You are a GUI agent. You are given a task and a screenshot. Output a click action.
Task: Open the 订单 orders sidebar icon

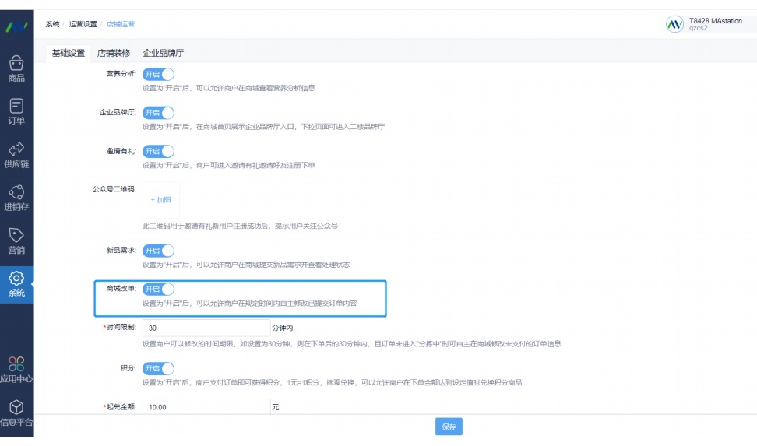coord(16,112)
